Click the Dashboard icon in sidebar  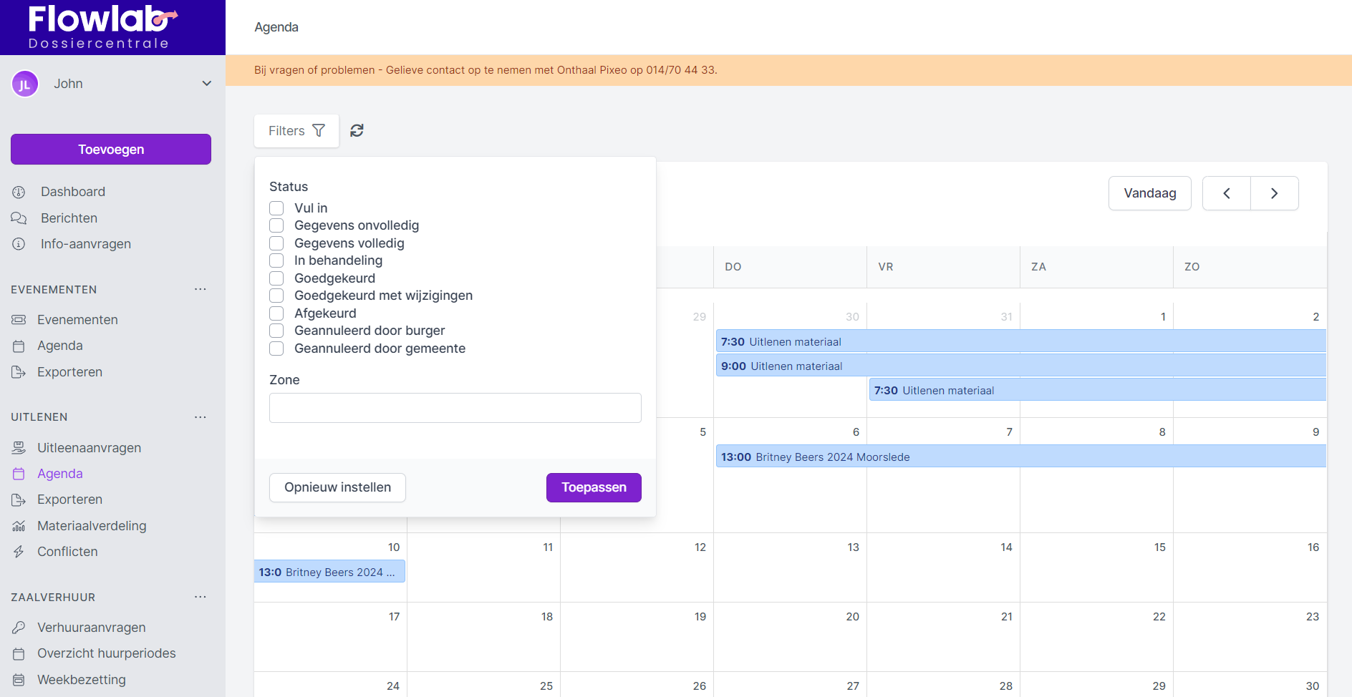(19, 192)
